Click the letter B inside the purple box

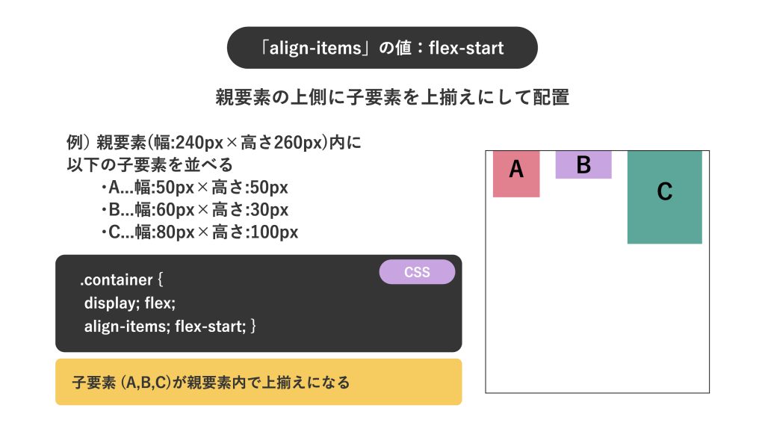583,164
